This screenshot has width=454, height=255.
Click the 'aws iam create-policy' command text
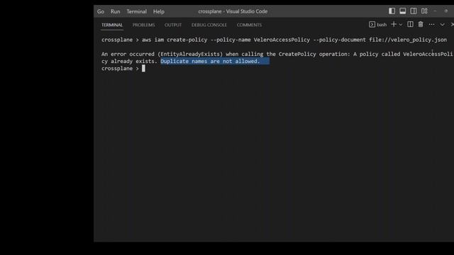(175, 40)
